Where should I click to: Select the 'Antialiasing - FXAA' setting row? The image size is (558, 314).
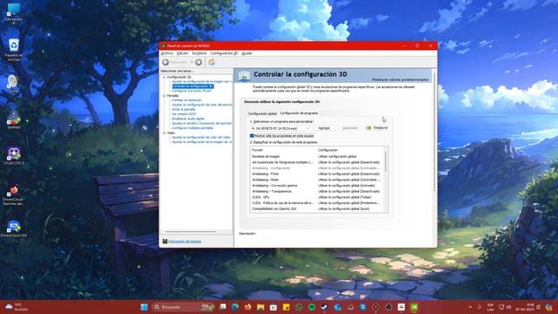click(316, 174)
